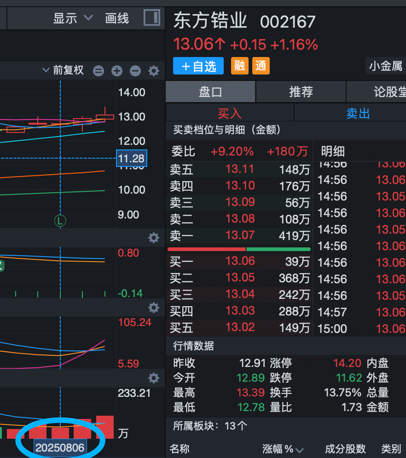The width and height of the screenshot is (406, 458).
Task: Select the 买四 13.03 bid row
Action: click(239, 311)
